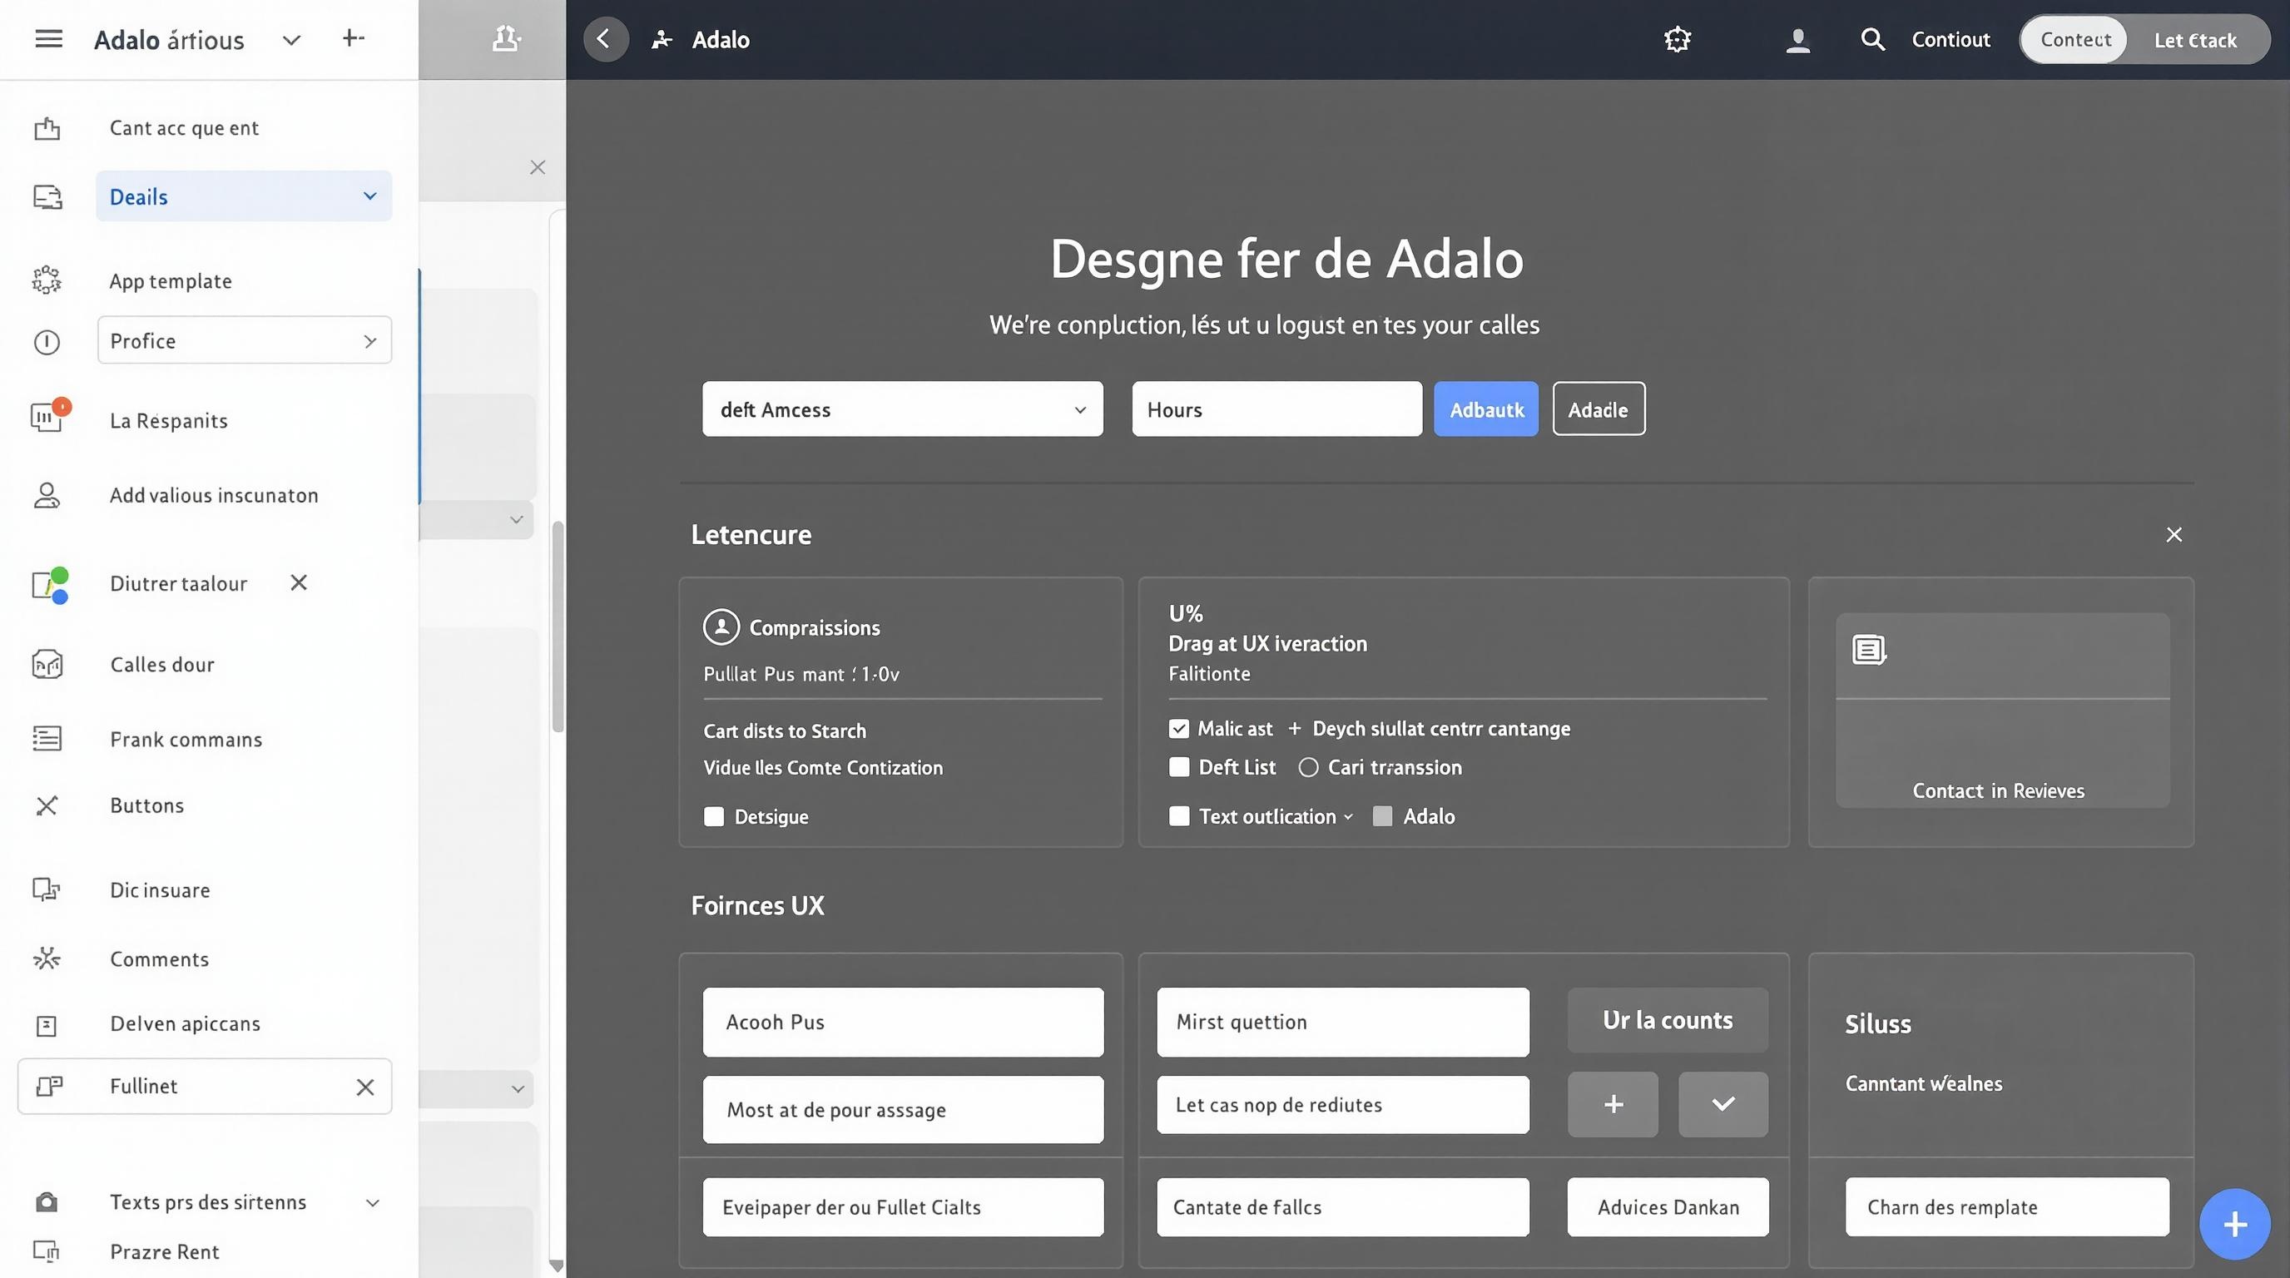This screenshot has width=2290, height=1278.
Task: Click the Advices Dankan button
Action: [x=1667, y=1207]
